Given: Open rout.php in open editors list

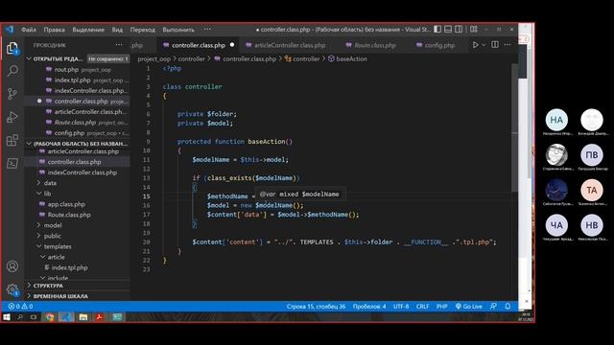Looking at the screenshot, I should pyautogui.click(x=78, y=70).
